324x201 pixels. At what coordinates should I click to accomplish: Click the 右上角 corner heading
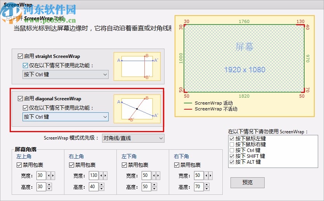point(76,156)
